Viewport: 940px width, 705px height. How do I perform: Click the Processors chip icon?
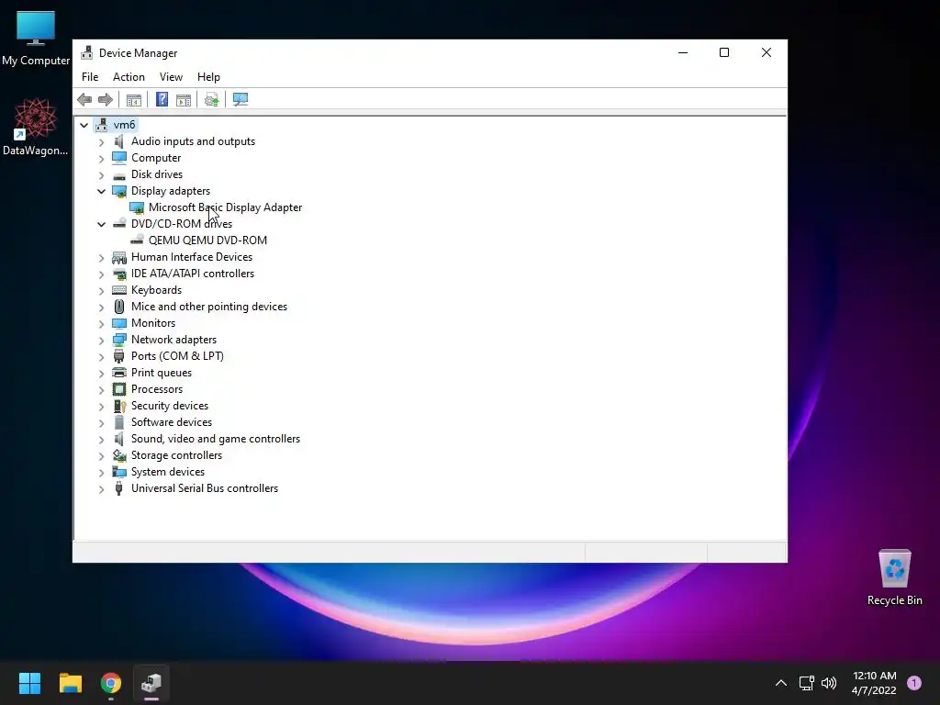click(x=119, y=389)
